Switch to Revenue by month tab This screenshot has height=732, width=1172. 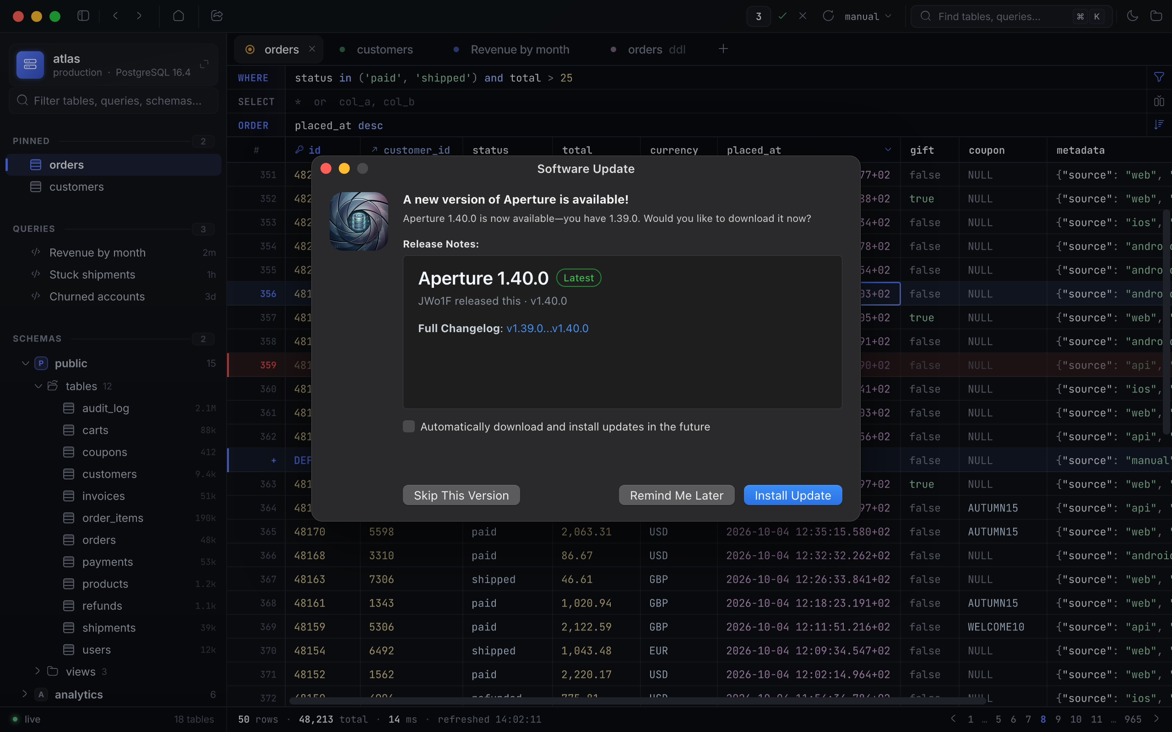click(512, 49)
